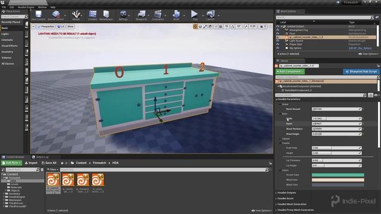Viewport: 381px width, 214px height.
Task: Navigate back in Content Browser
Action: pyautogui.click(x=62, y=163)
